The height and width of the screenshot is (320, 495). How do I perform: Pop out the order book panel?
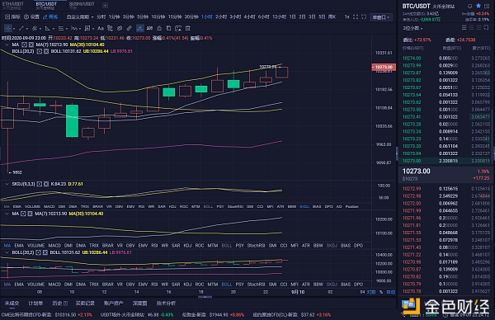coord(487,28)
